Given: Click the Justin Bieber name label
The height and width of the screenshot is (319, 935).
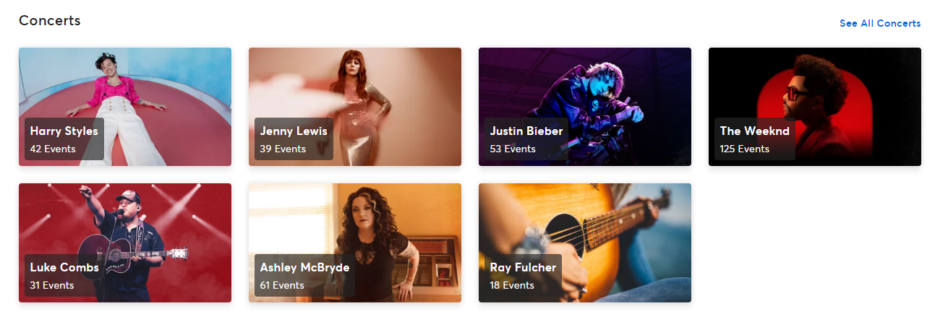Looking at the screenshot, I should click(526, 131).
